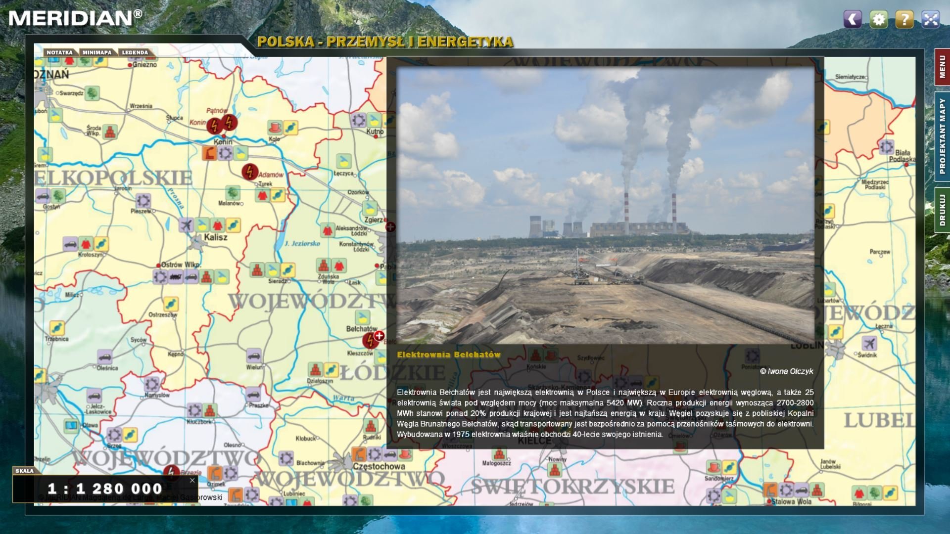The height and width of the screenshot is (534, 950).
Task: Click the gear icon above Namysłów
Action: (152, 384)
